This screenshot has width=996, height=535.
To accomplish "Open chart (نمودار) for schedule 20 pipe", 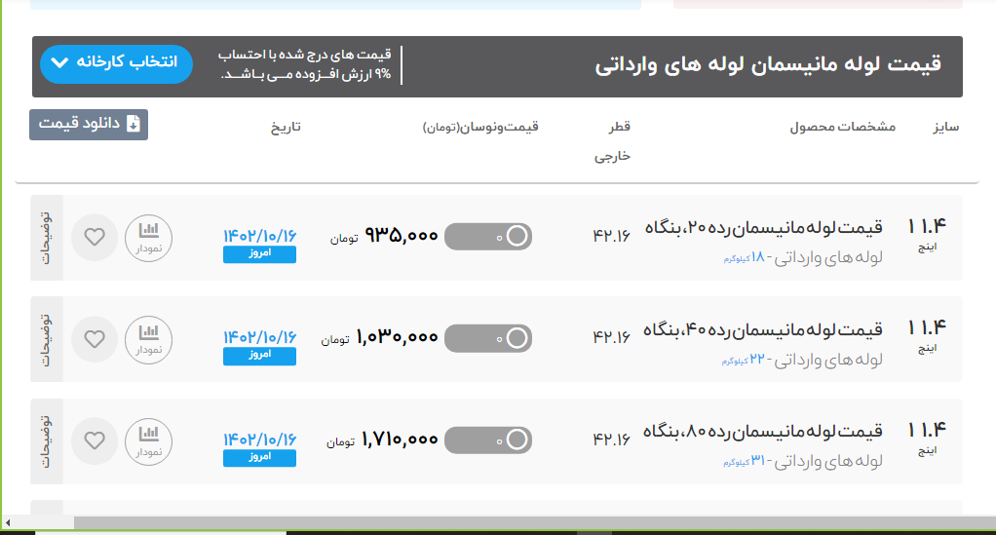I will 148,238.
